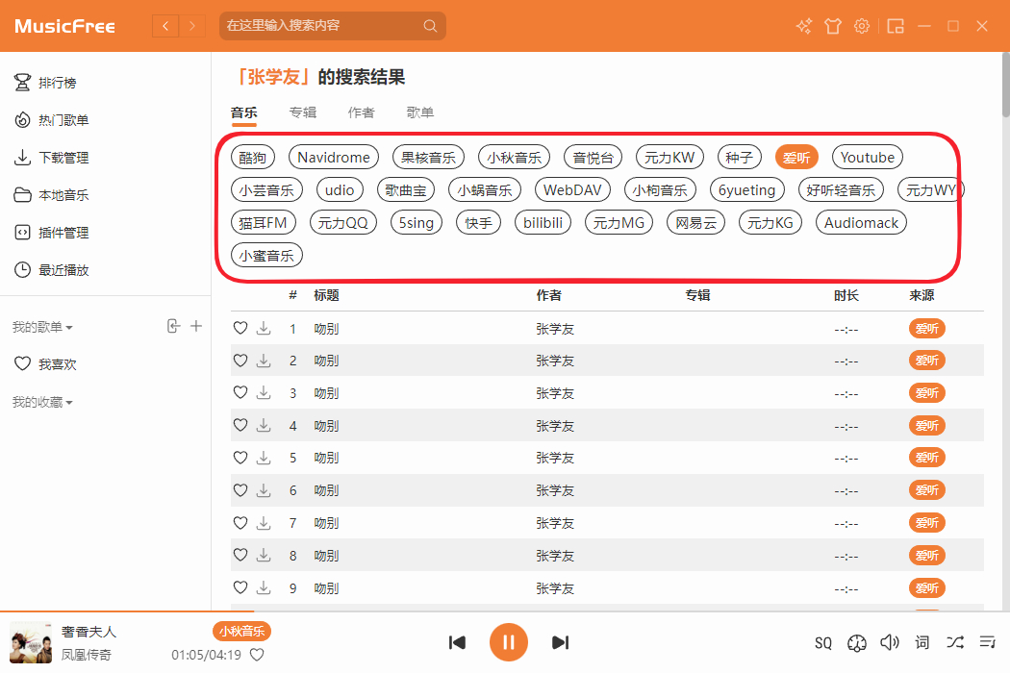
Task: Like song number 3 吻别
Action: coord(240,392)
